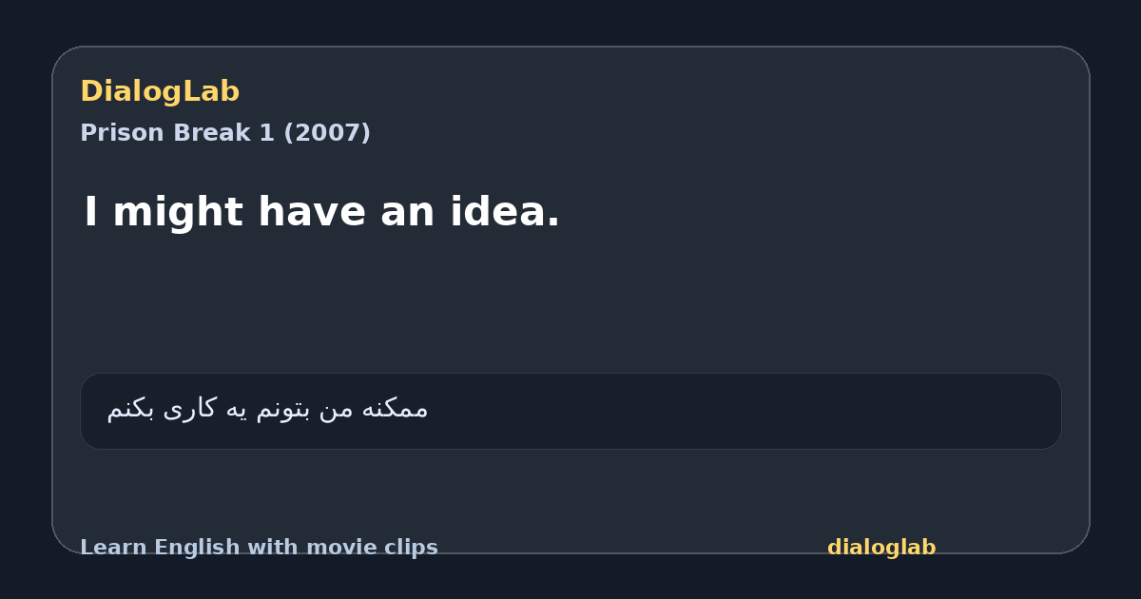Click the word "might" in the English line

(178, 212)
